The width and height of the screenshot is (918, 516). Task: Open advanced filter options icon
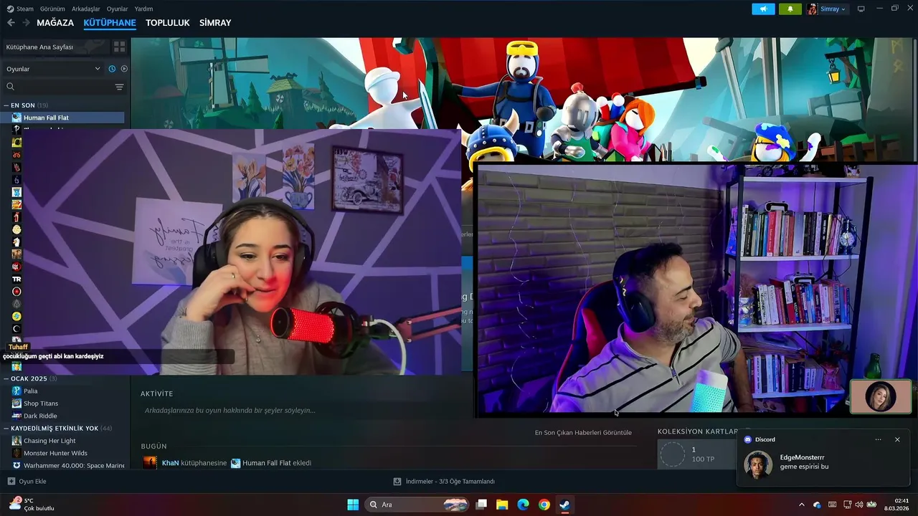[x=120, y=87]
